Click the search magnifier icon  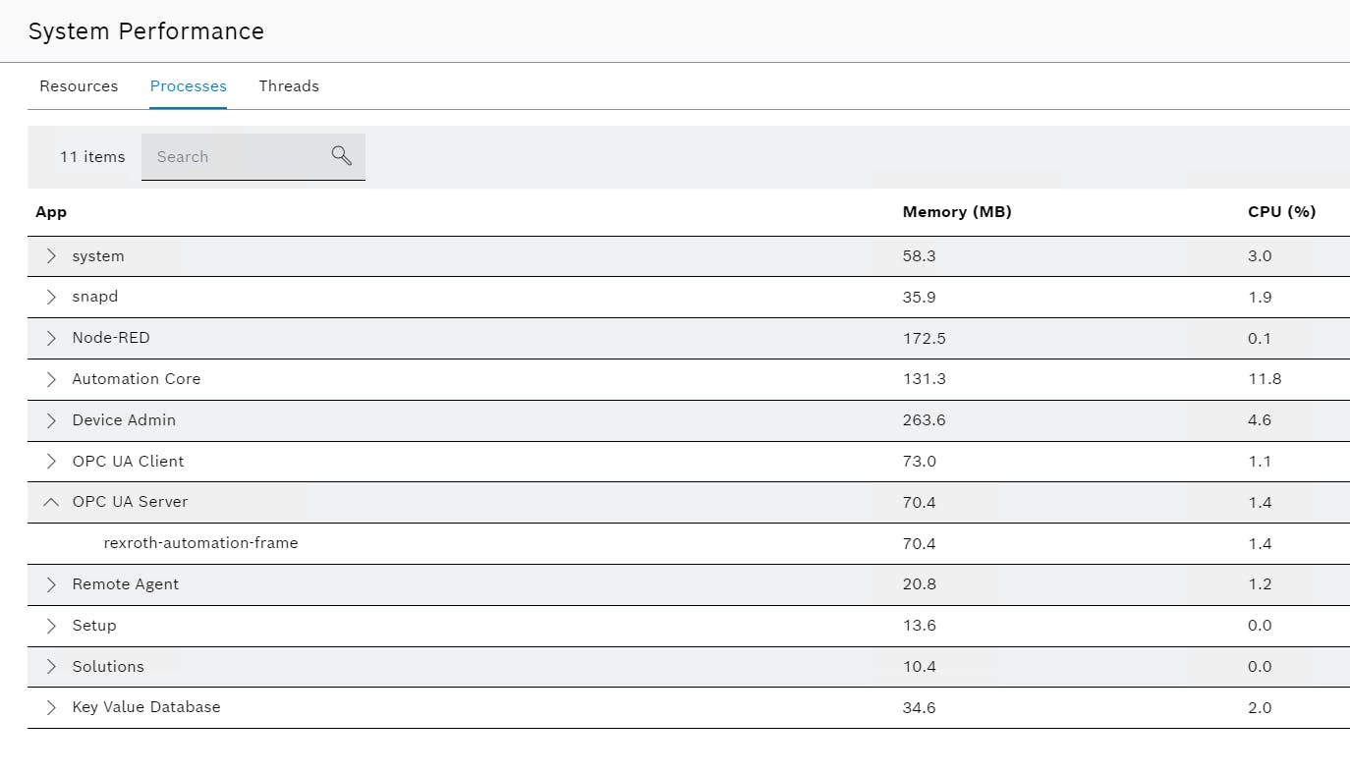coord(341,156)
